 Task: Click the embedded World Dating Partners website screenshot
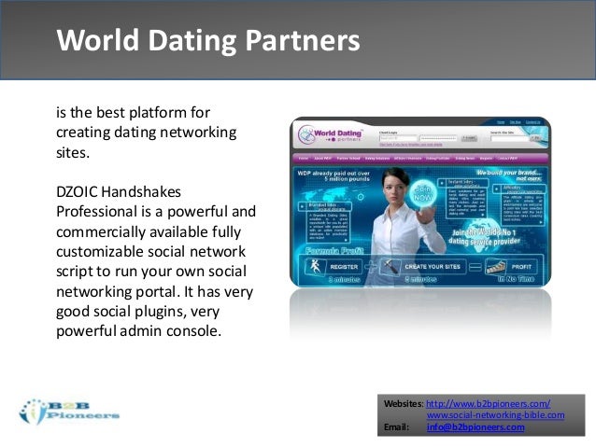click(x=420, y=202)
